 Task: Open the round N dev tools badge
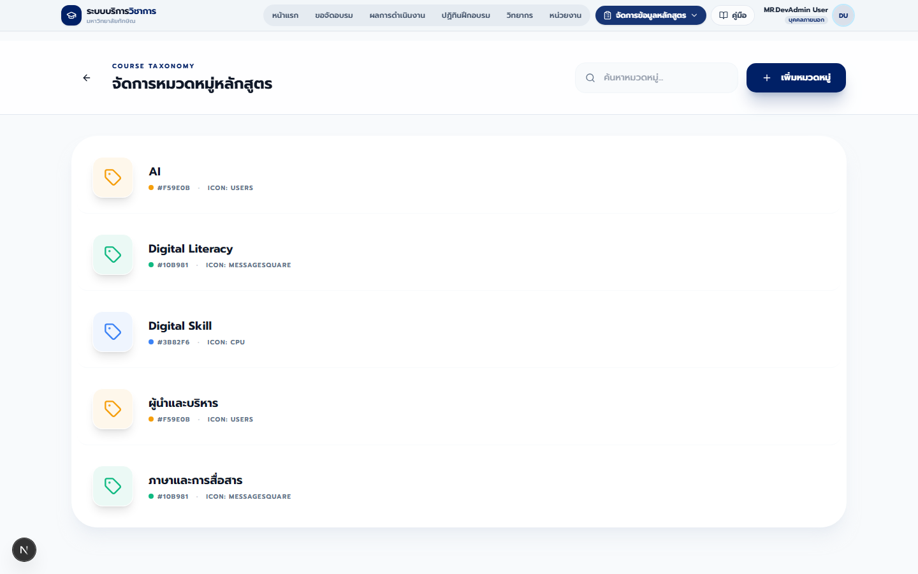[24, 550]
